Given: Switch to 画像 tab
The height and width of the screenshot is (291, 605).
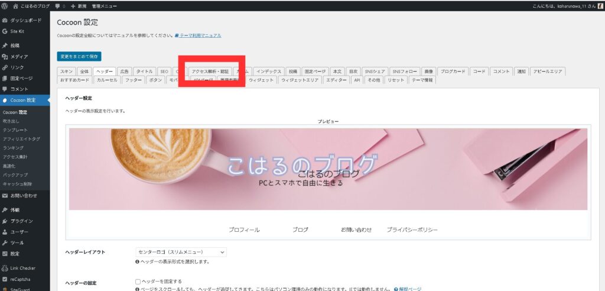Looking at the screenshot, I should 428,72.
